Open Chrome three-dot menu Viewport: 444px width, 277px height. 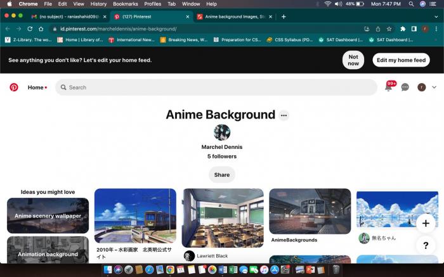tap(436, 29)
